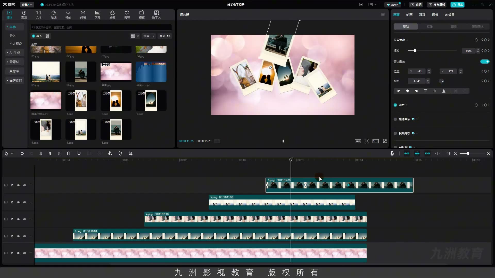Viewport: 495px width, 278px height.
Task: Select the crop tool in timeline toolbar
Action: coord(130,153)
